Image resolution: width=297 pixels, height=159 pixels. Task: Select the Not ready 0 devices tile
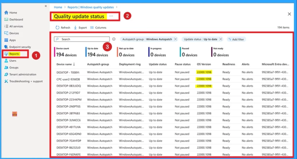coord(220,52)
